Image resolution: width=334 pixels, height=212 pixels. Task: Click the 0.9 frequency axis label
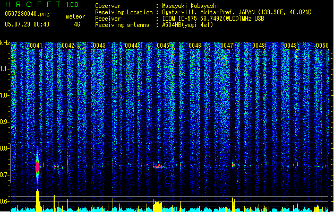click(5, 122)
